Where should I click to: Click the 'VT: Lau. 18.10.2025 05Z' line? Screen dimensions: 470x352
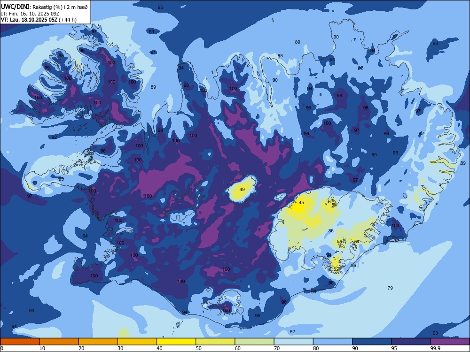(30, 20)
